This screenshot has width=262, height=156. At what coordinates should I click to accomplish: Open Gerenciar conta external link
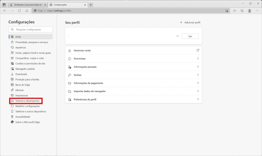click(x=198, y=50)
